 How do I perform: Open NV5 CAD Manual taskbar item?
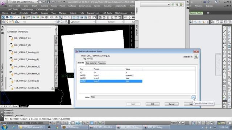coord(31,127)
